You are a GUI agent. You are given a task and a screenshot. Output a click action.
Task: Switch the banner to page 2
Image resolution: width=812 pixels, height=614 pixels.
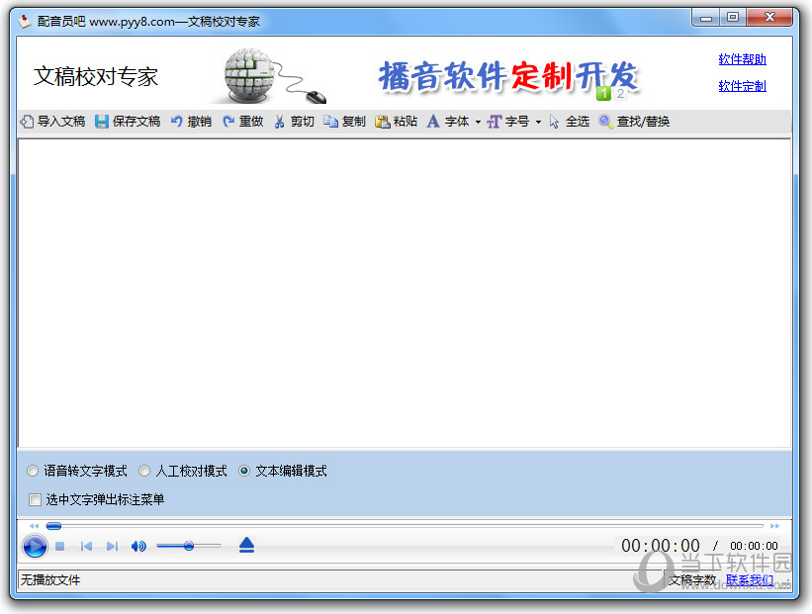tap(620, 94)
